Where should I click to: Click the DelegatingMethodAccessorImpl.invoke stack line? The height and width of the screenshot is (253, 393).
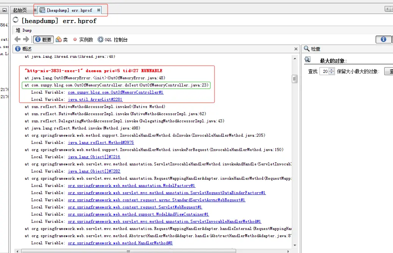coord(124,121)
